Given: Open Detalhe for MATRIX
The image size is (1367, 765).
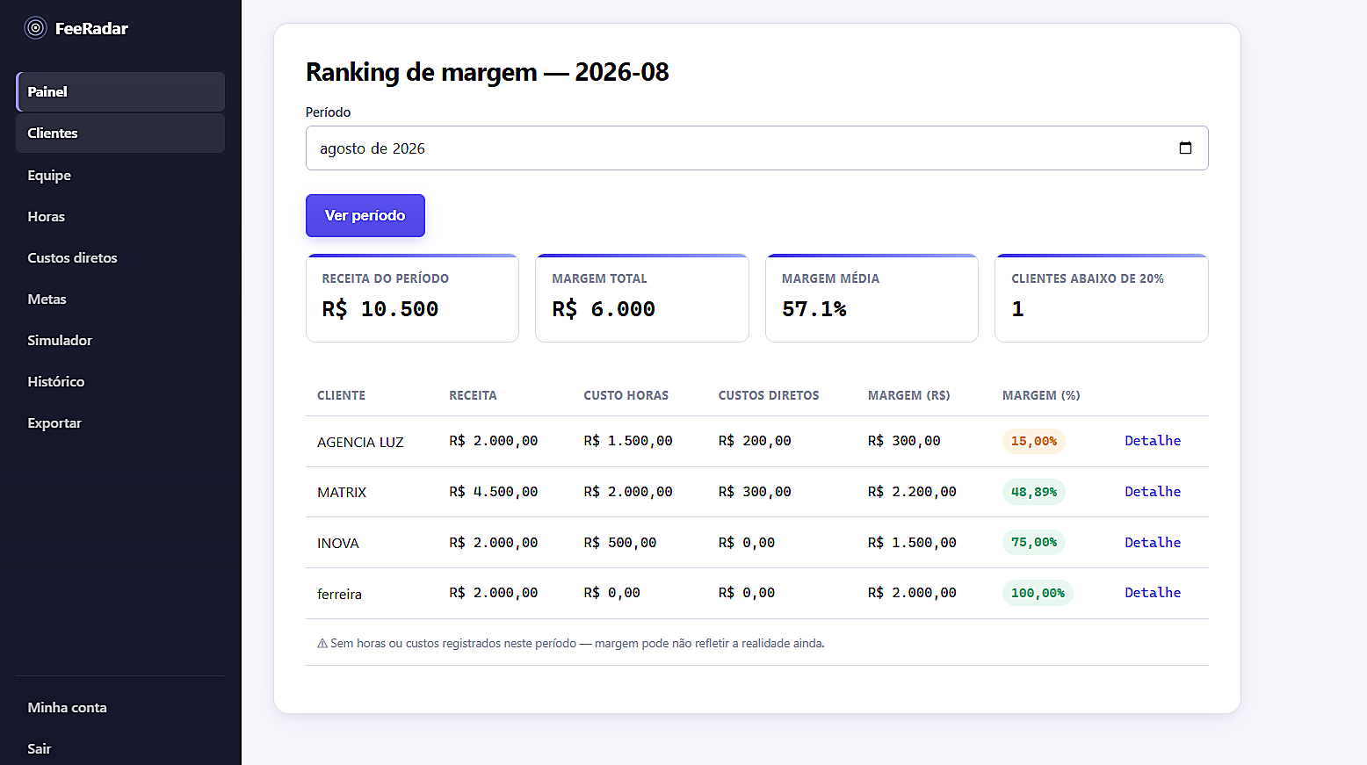Looking at the screenshot, I should (x=1153, y=491).
